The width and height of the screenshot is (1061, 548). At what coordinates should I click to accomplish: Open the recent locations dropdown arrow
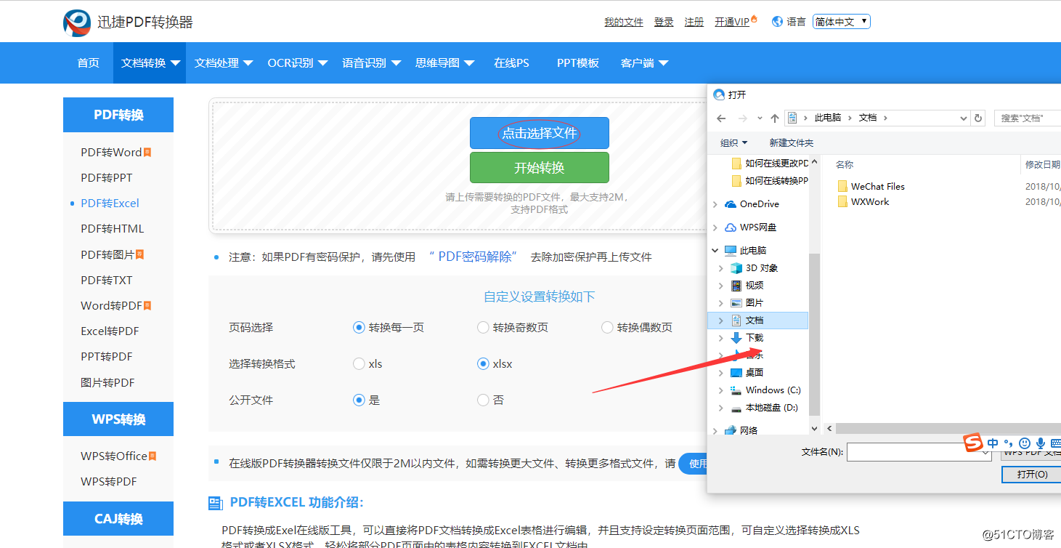click(760, 118)
